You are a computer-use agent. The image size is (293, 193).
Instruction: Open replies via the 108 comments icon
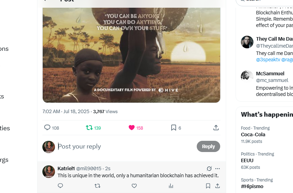tap(47, 127)
